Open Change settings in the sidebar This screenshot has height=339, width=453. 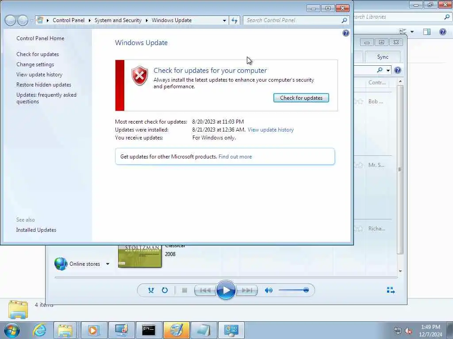tap(35, 64)
